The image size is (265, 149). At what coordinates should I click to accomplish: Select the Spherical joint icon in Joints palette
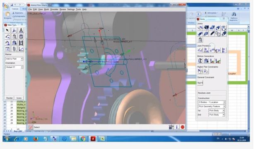[x=218, y=28]
